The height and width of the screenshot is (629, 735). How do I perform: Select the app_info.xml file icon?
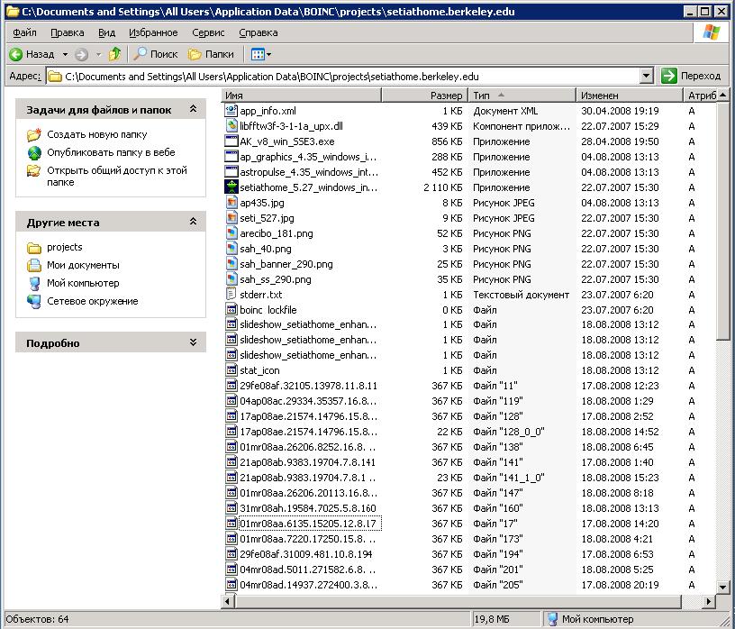[x=231, y=111]
